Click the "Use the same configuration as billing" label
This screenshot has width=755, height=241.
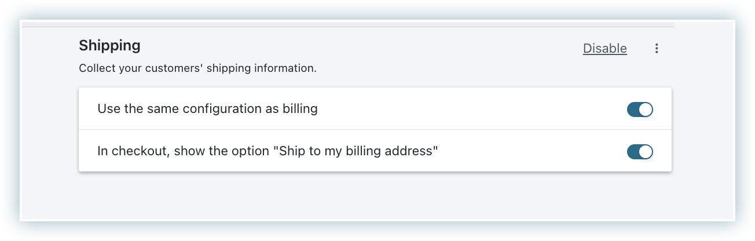207,109
